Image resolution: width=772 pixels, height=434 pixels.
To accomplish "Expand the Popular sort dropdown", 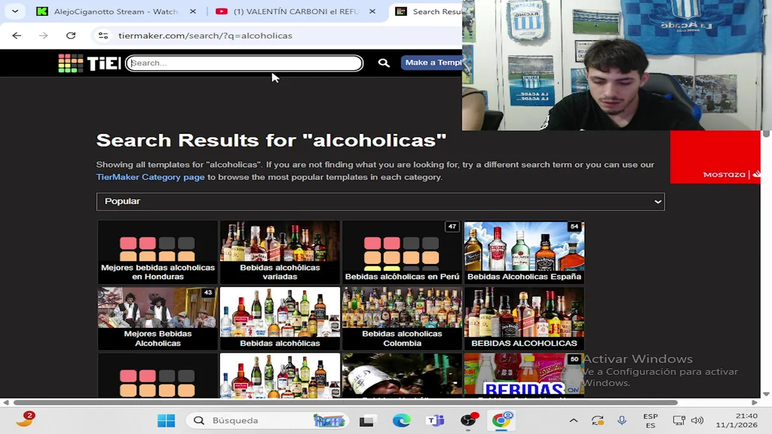I will [381, 201].
